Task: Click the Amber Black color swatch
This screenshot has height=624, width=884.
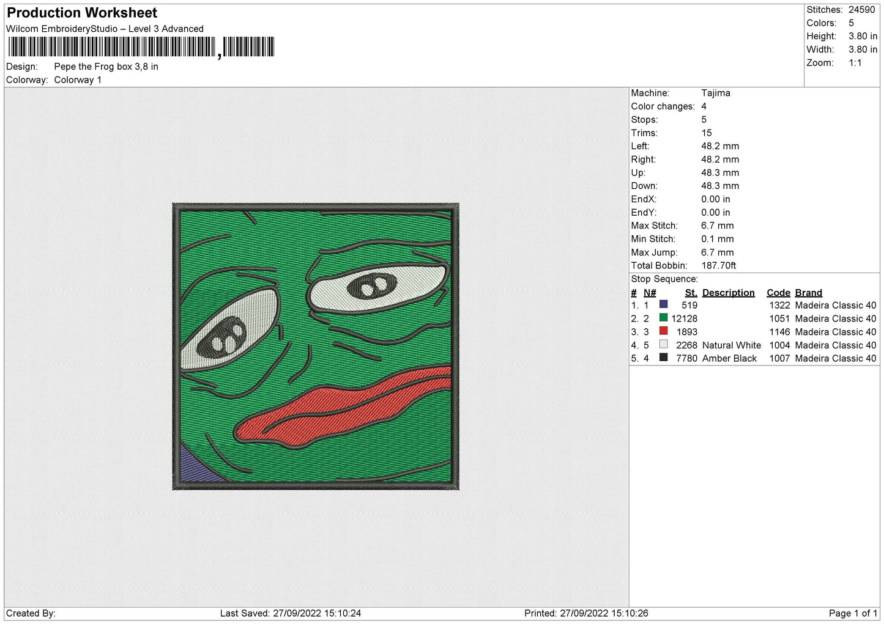Action: (663, 358)
